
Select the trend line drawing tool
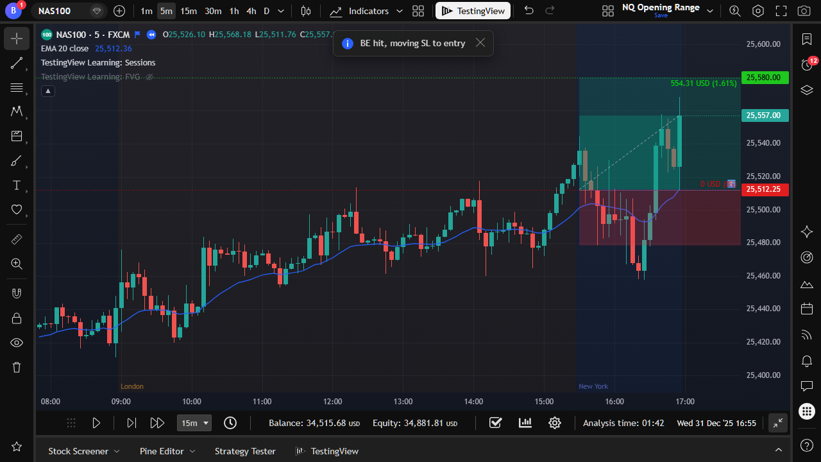(x=17, y=63)
